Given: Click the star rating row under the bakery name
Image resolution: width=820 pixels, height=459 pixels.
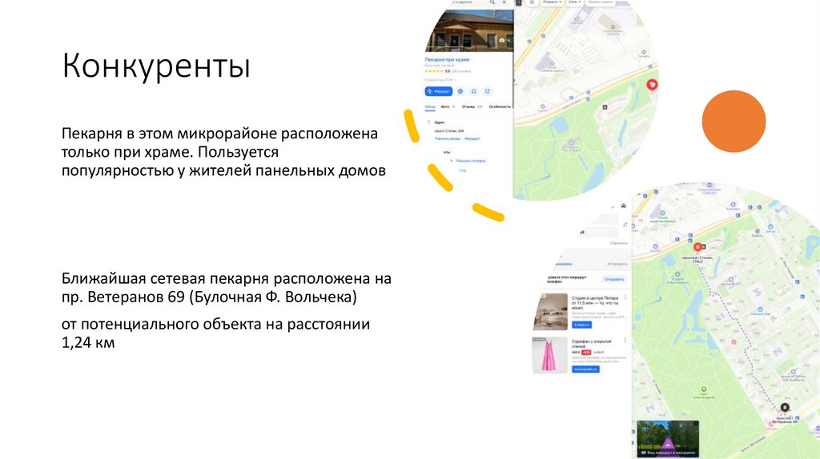Looking at the screenshot, I should point(448,71).
